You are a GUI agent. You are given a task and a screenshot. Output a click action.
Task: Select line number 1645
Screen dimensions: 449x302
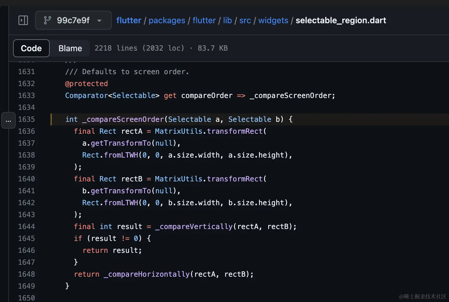[26, 239]
